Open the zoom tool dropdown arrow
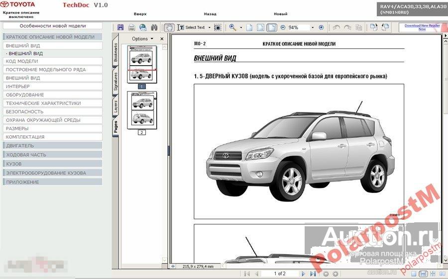Viewport: 448px width, 279px height. click(241, 27)
